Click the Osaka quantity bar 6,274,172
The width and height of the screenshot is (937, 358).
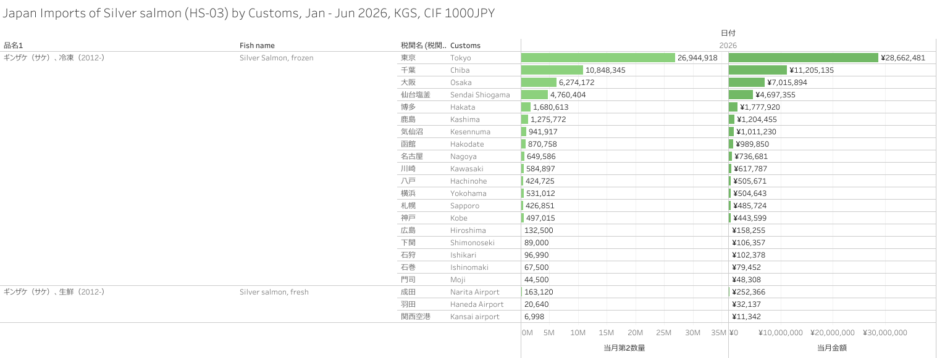(x=539, y=83)
